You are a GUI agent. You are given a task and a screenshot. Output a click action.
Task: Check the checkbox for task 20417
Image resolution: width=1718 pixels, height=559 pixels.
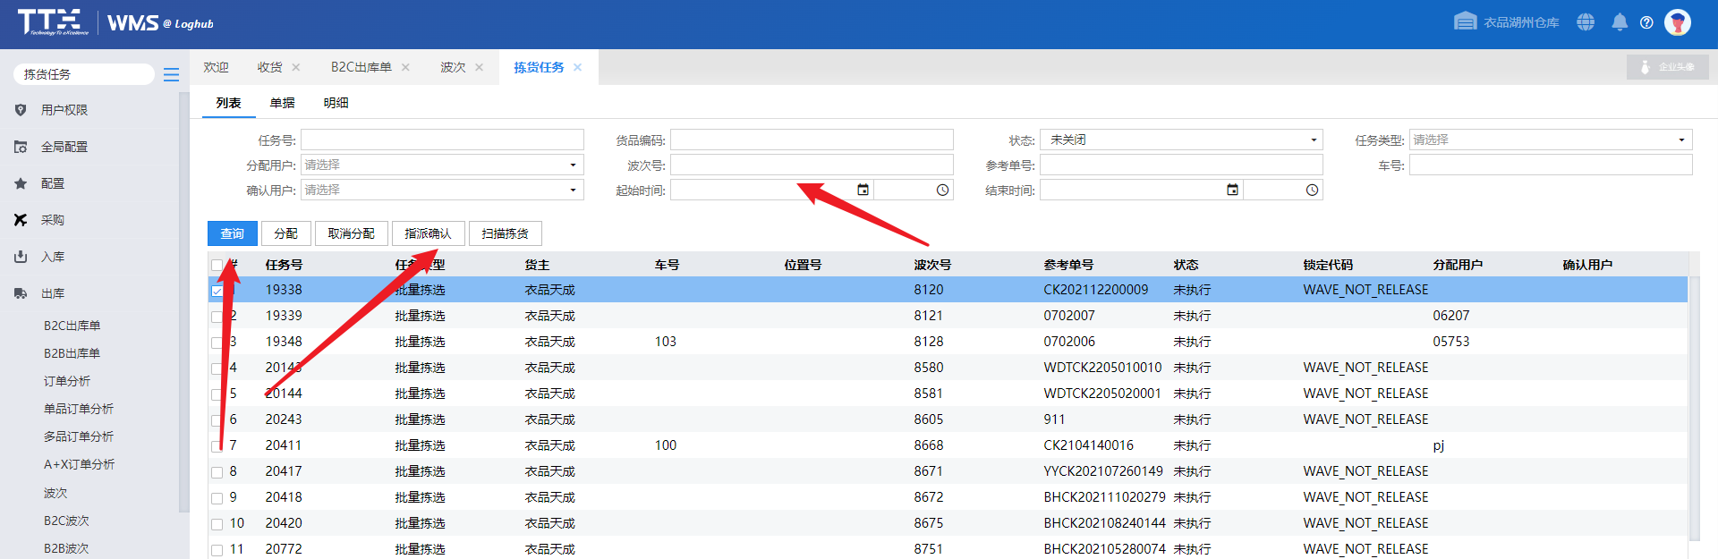217,472
